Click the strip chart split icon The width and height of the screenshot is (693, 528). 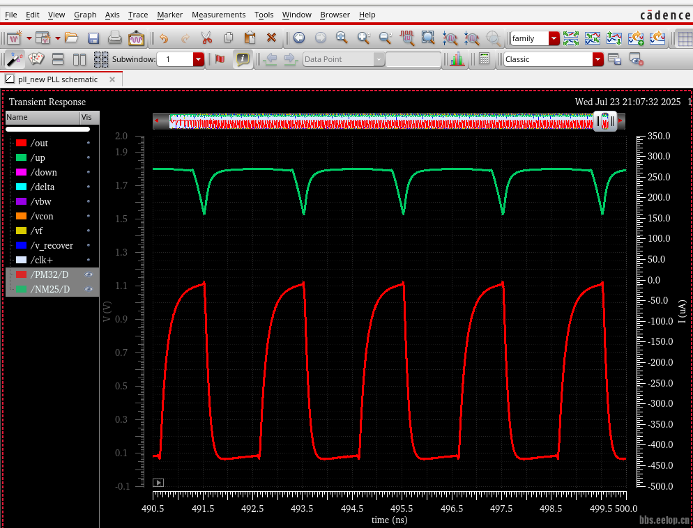coord(571,38)
